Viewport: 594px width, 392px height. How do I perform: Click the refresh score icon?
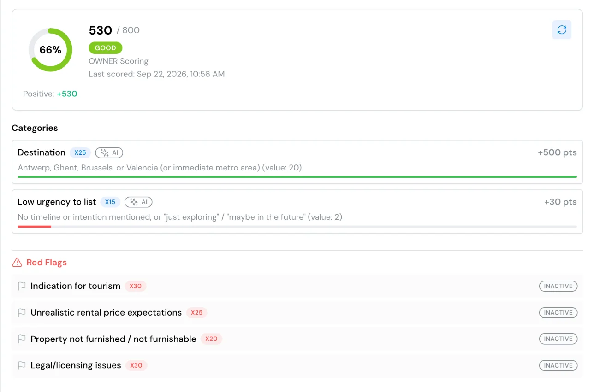tap(562, 30)
